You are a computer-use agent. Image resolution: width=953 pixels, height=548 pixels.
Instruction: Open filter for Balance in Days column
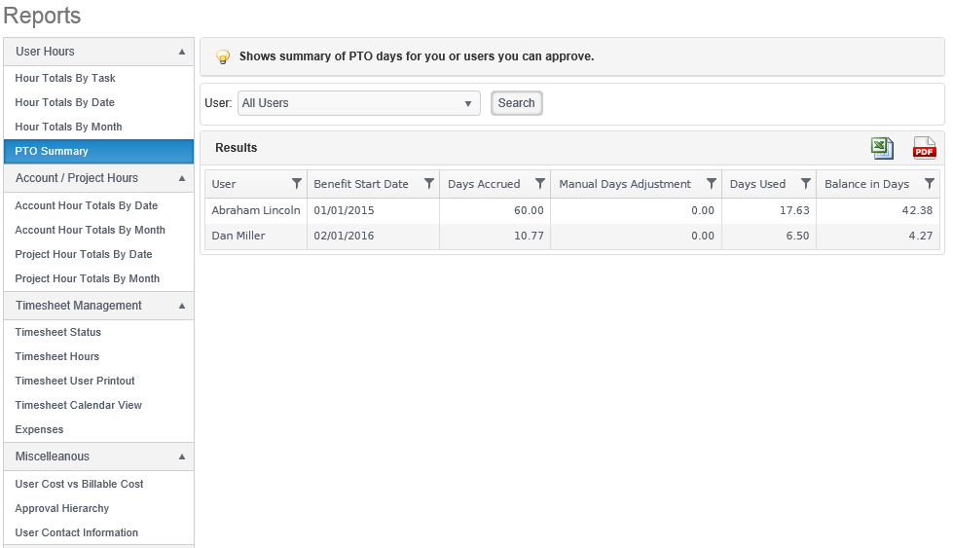930,183
